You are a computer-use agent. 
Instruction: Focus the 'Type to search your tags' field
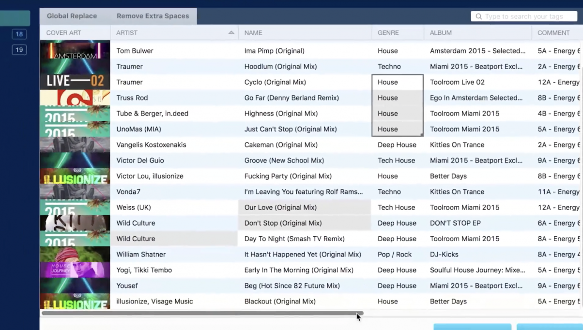(528, 16)
